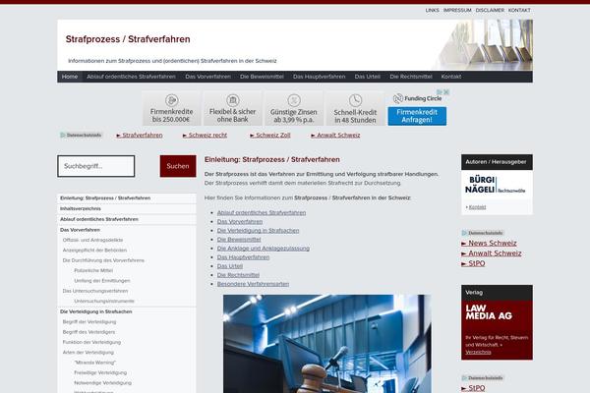Select Begriff des Verteidigers sidebar item
The image size is (590, 393).
(88, 332)
